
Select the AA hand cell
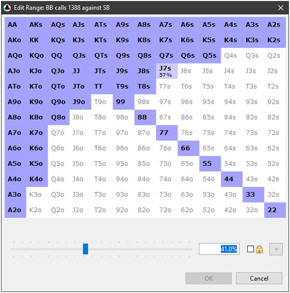pyautogui.click(x=15, y=25)
